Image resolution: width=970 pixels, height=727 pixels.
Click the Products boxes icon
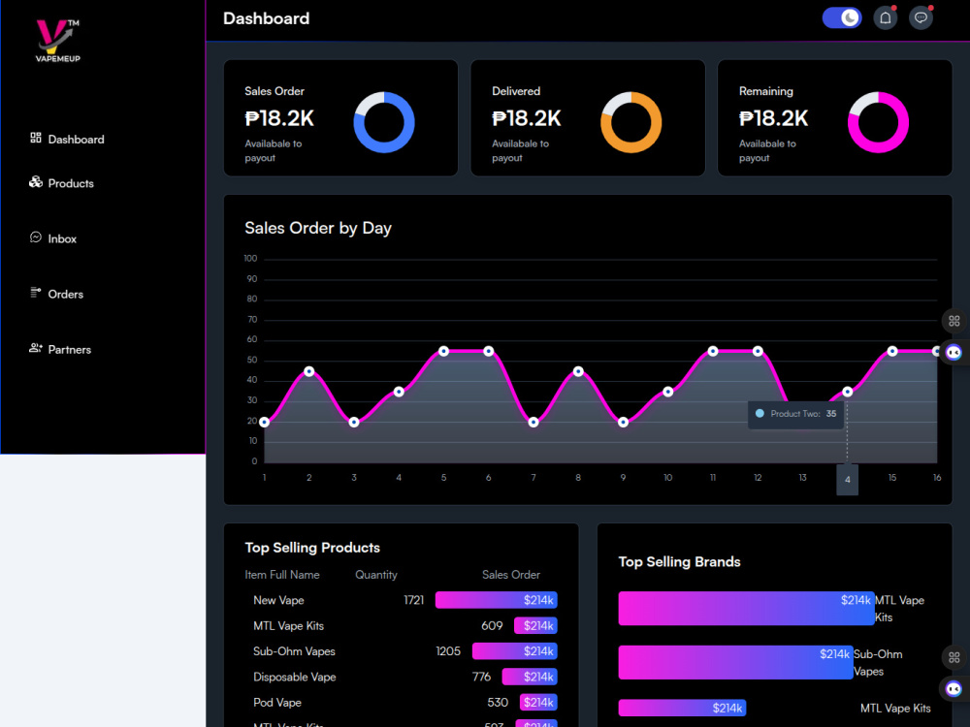36,182
